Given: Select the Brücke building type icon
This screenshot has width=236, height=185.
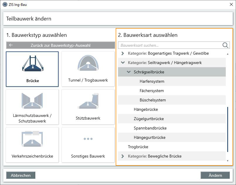Looking at the screenshot, I should 32,69.
